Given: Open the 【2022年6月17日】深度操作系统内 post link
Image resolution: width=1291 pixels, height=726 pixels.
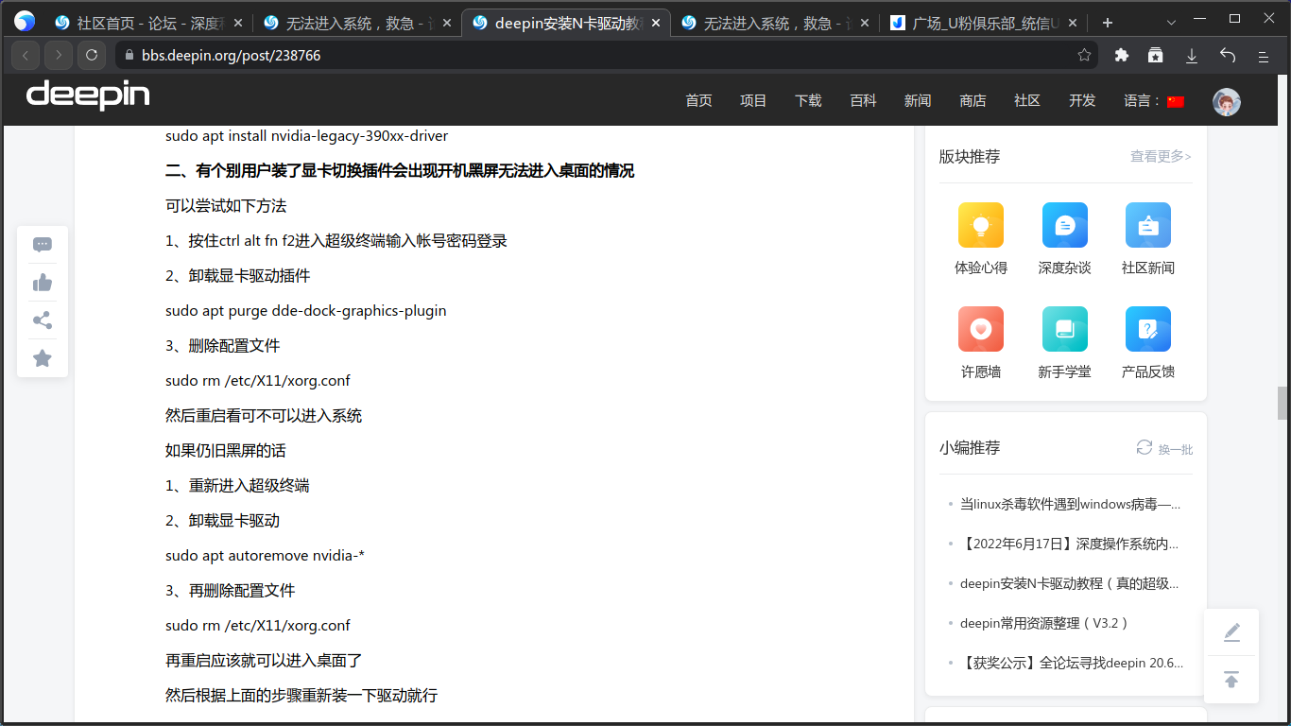Looking at the screenshot, I should coord(1070,544).
